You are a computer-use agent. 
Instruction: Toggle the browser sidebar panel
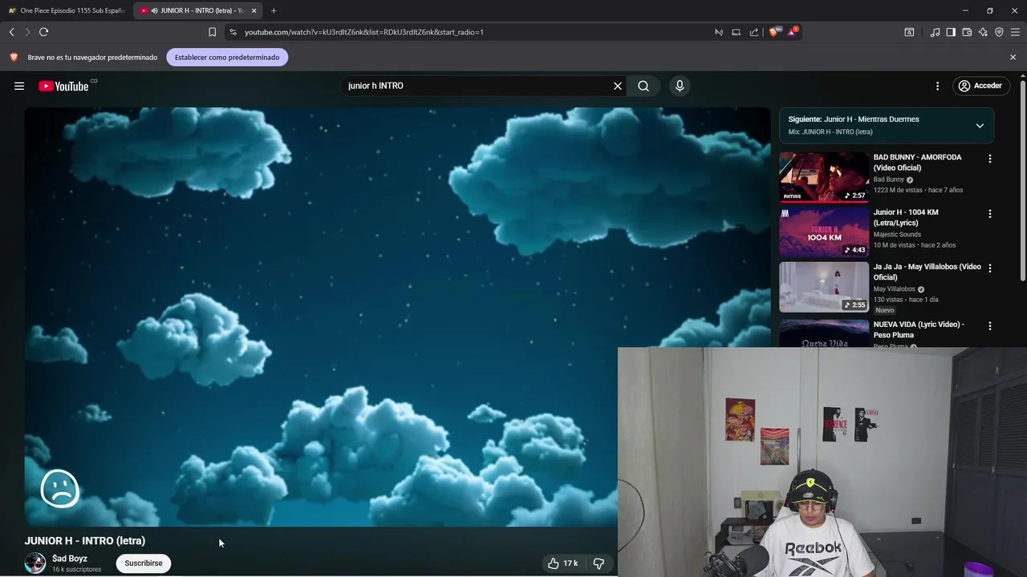(x=951, y=32)
